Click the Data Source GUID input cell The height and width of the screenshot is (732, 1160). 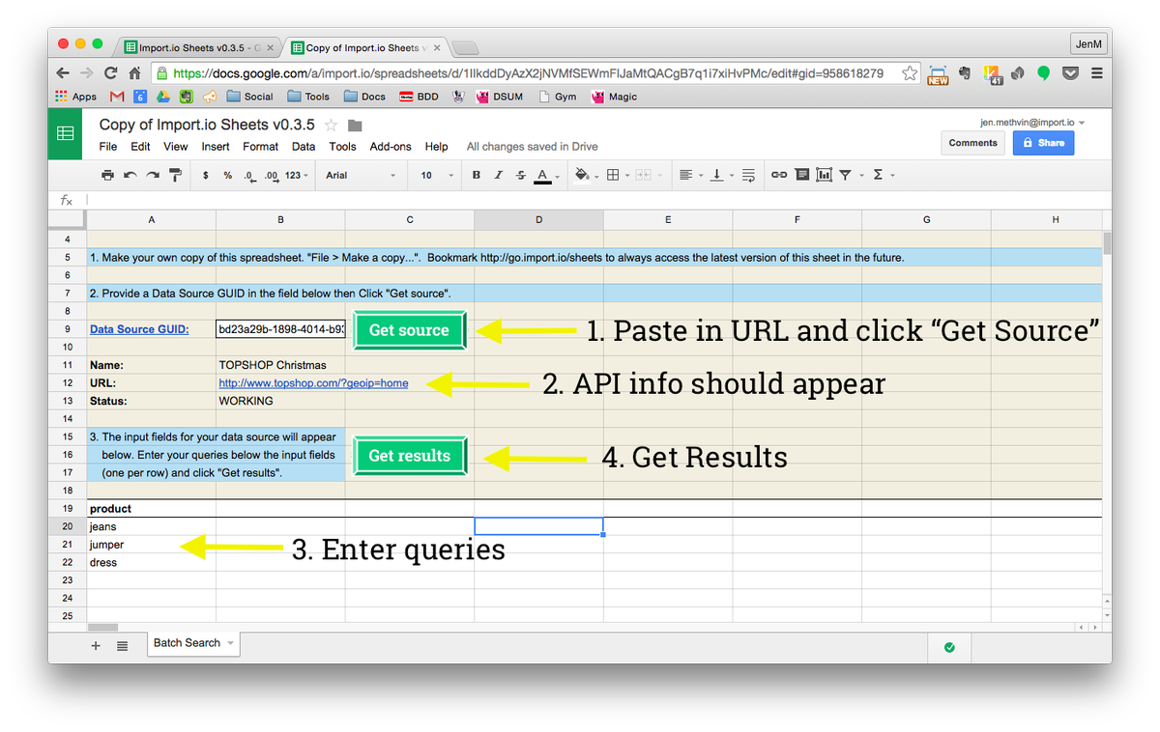280,329
